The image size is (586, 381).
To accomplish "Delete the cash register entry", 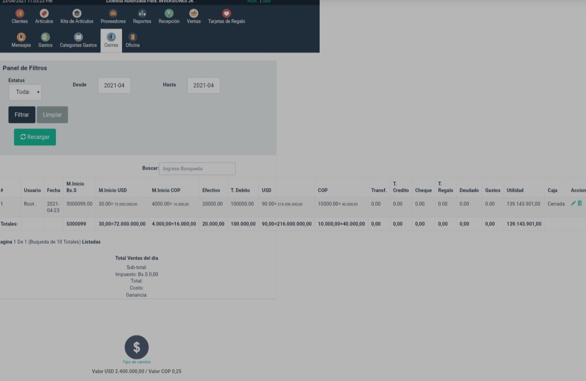I will point(580,203).
